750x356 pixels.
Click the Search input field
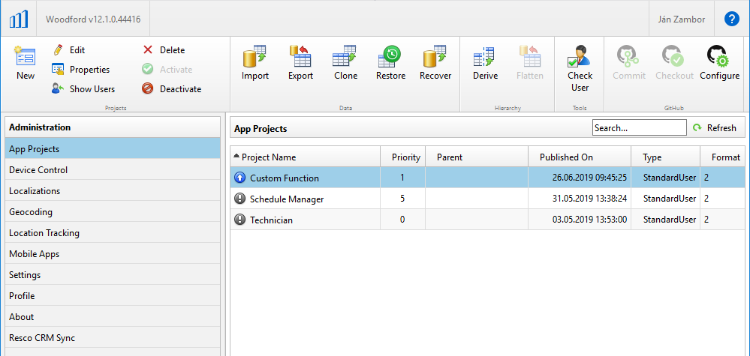point(638,128)
